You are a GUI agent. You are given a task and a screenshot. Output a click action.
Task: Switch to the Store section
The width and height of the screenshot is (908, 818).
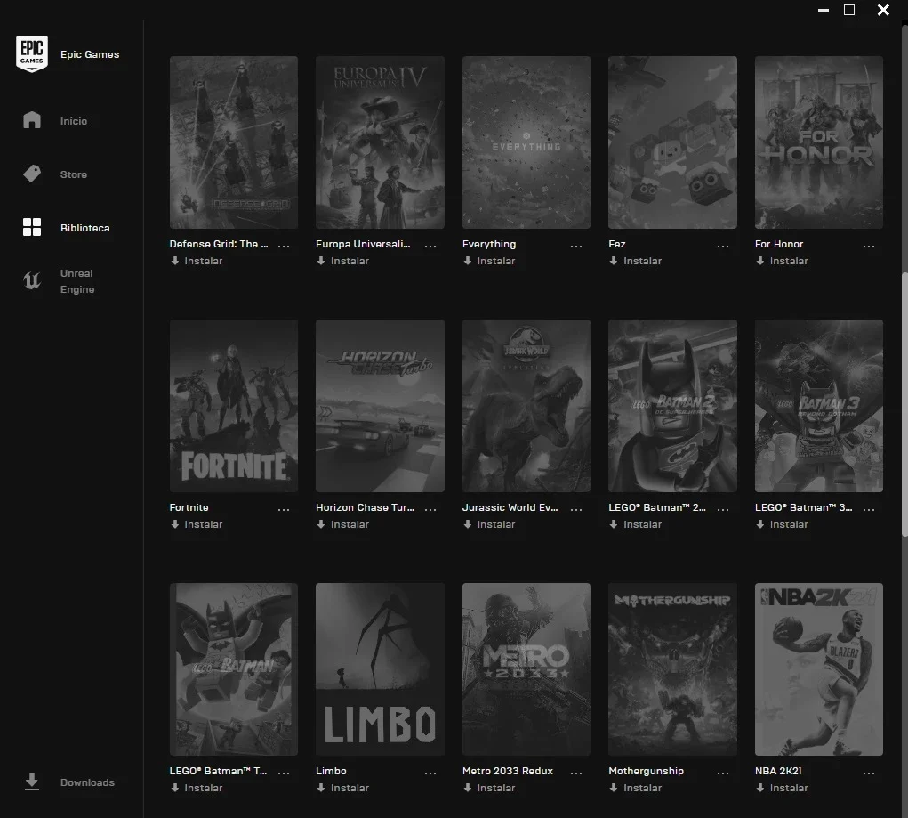pos(74,174)
